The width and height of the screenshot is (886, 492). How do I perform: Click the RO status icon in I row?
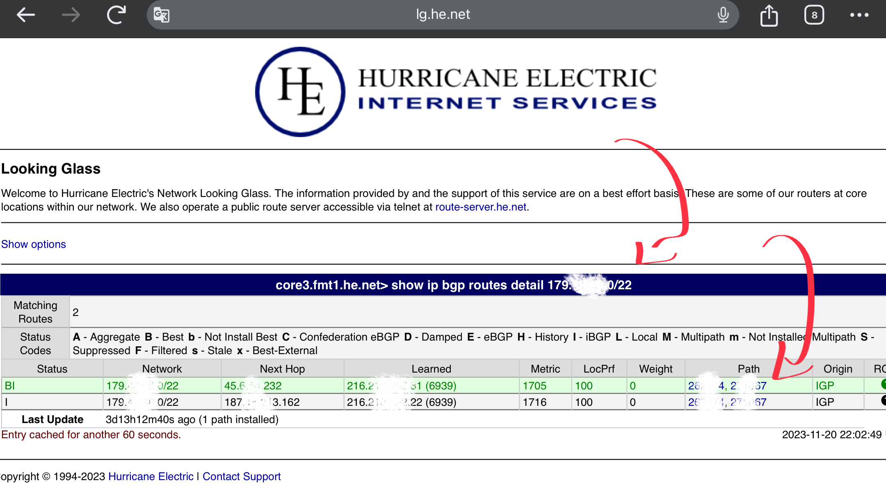[883, 400]
